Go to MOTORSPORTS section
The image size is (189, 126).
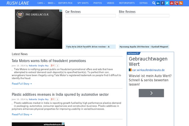127,3
